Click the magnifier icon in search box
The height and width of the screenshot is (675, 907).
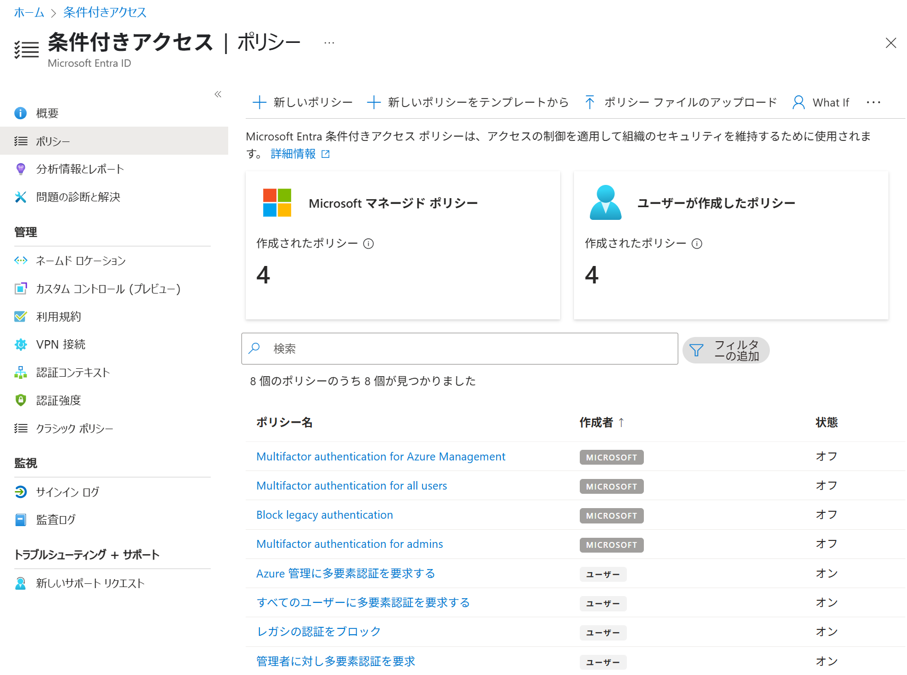(x=255, y=348)
